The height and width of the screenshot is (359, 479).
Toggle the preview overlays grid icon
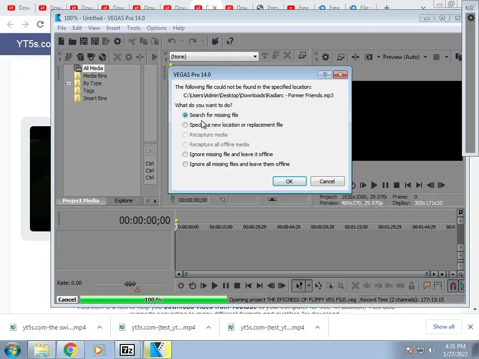coord(436,57)
